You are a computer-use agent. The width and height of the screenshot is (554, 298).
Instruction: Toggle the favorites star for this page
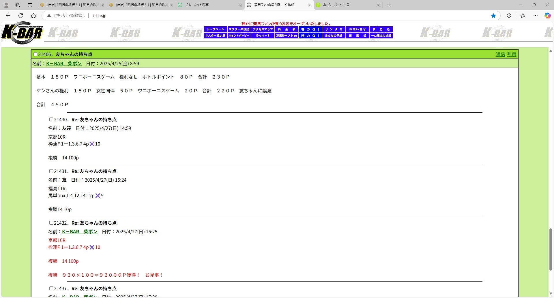click(x=493, y=16)
